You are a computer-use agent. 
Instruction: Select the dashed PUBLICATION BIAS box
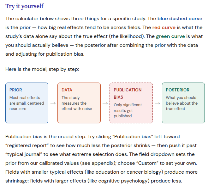point(131,103)
